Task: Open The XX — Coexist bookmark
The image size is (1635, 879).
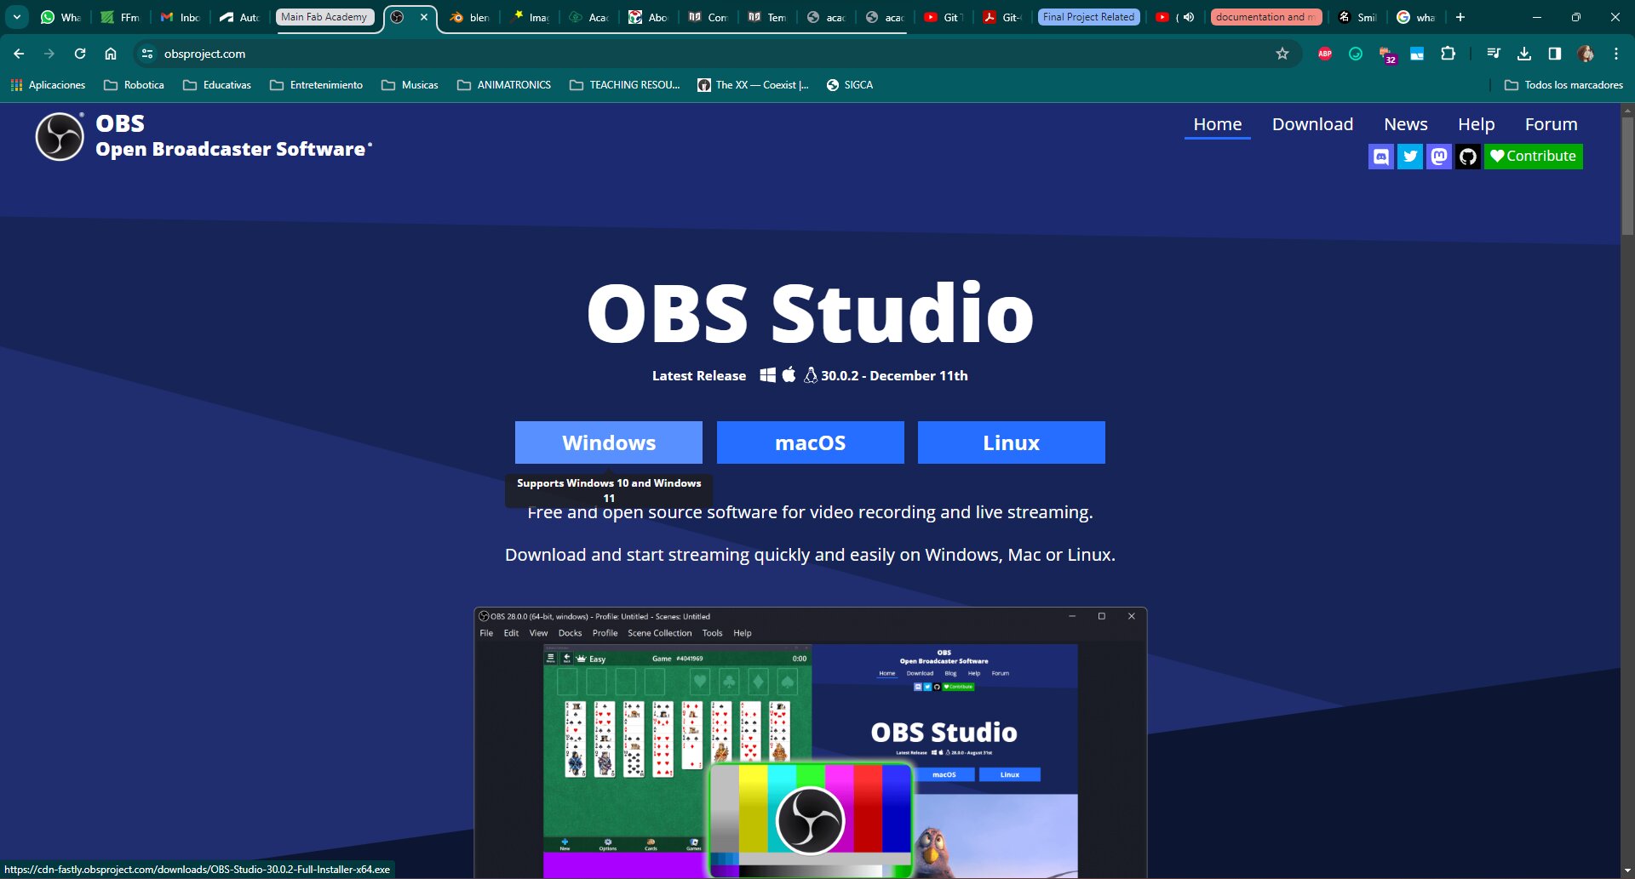Action: tap(753, 85)
